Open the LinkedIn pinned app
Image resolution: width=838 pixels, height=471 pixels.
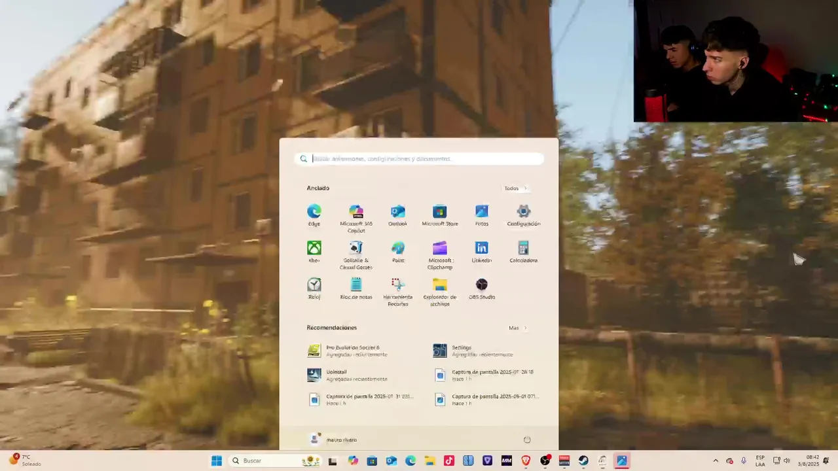click(482, 252)
